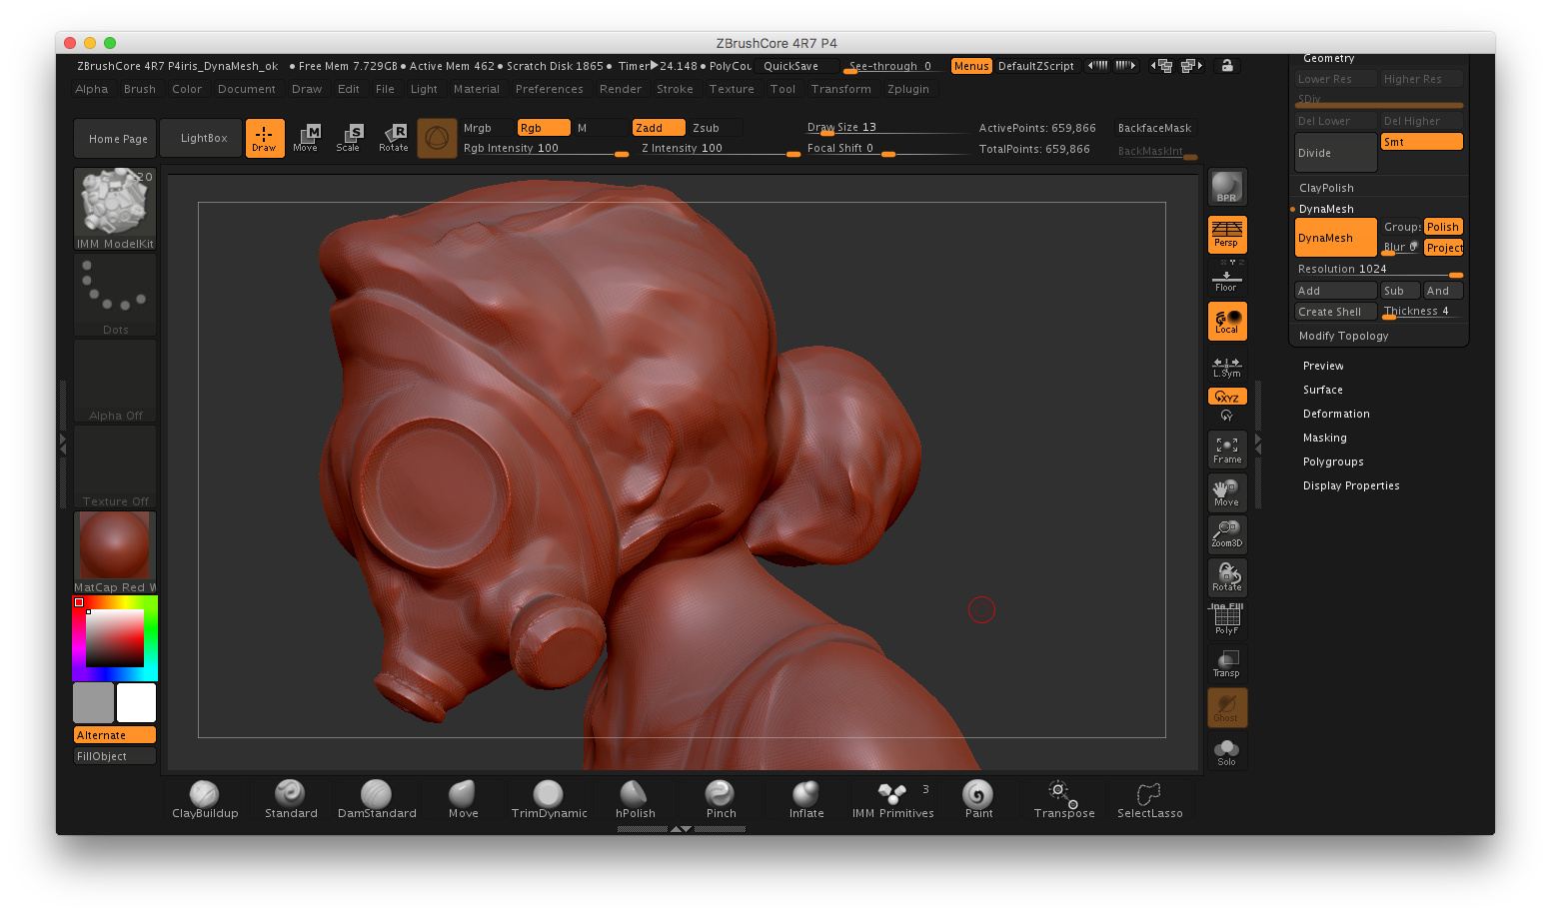Click the Frame view icon

[x=1226, y=450]
